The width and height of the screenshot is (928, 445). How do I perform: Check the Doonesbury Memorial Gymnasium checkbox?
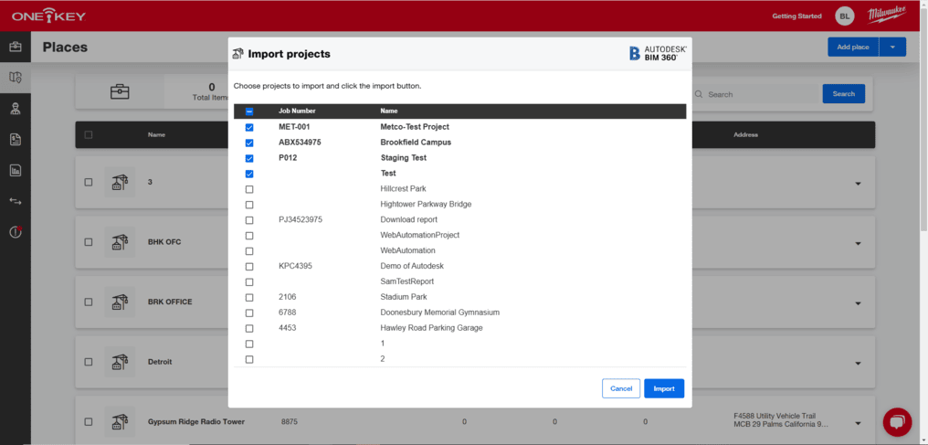pos(249,313)
